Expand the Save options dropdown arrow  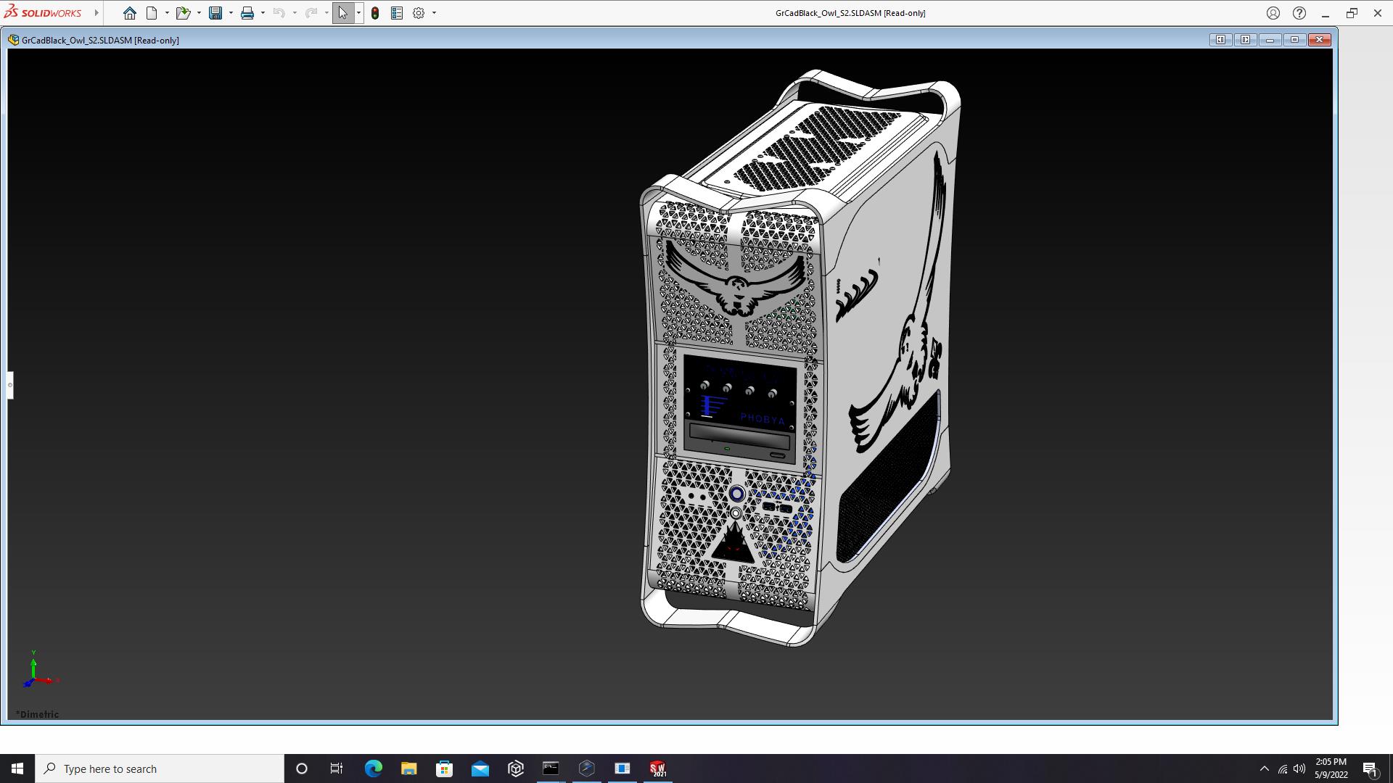coord(231,13)
